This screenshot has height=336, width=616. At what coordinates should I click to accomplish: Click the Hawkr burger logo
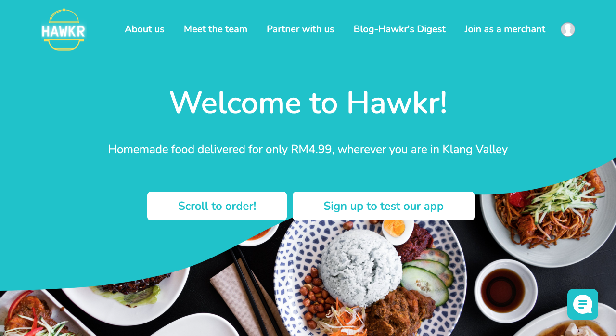(63, 29)
